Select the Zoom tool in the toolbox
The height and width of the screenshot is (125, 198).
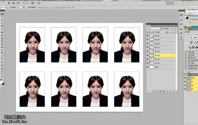tap(2, 77)
